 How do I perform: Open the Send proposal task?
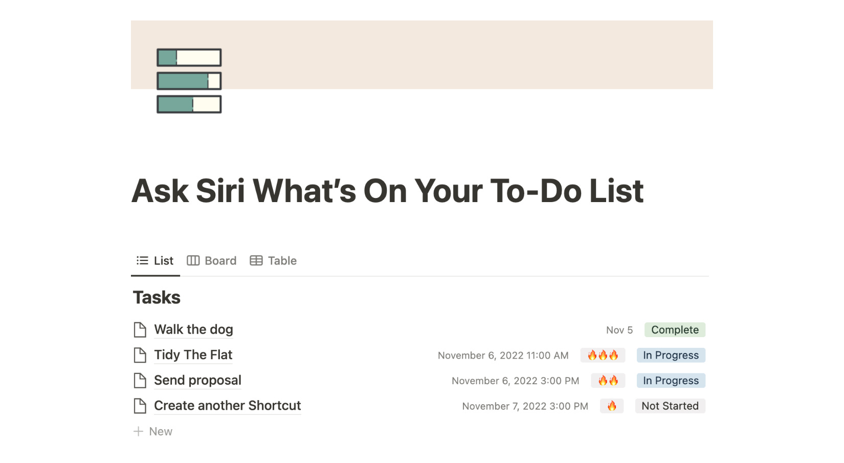click(x=197, y=381)
